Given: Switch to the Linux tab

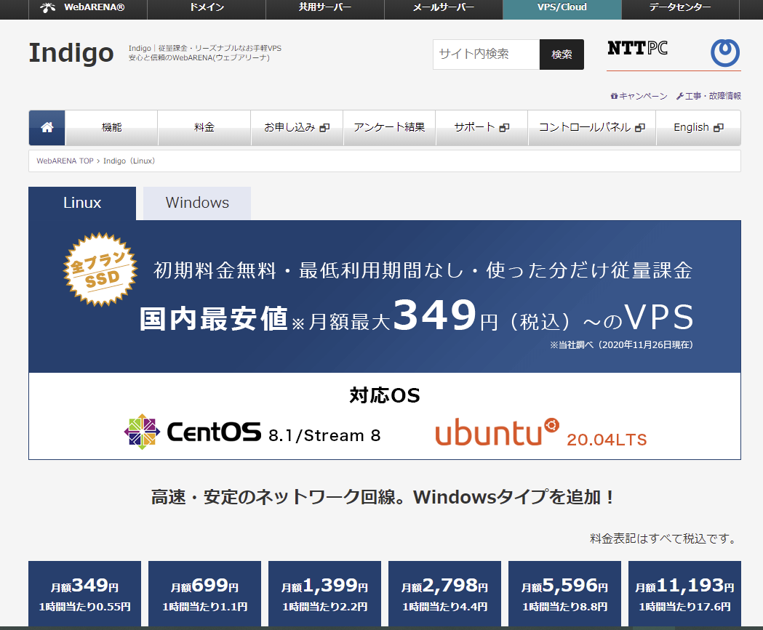Looking at the screenshot, I should click(x=82, y=203).
